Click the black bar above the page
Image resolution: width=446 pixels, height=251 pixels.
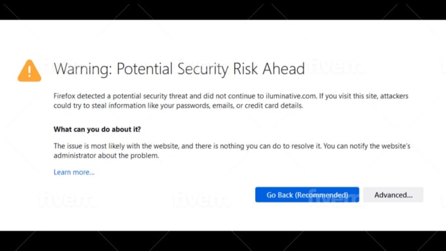[x=223, y=10]
